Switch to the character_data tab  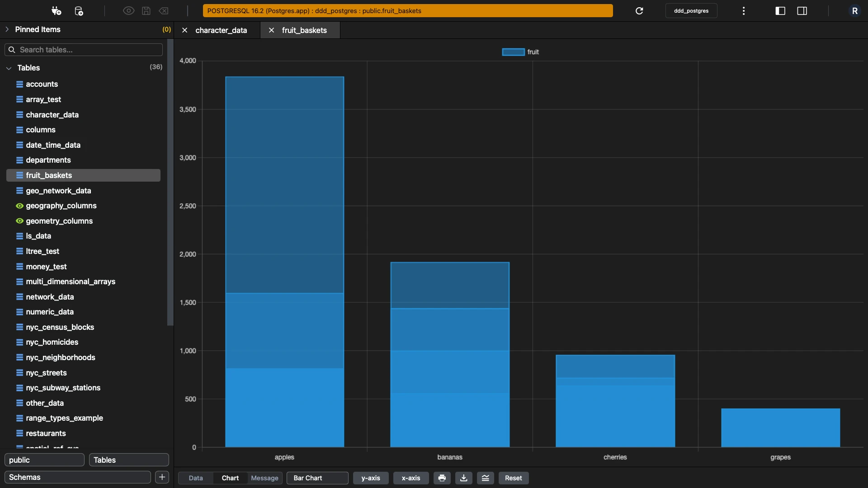click(221, 30)
